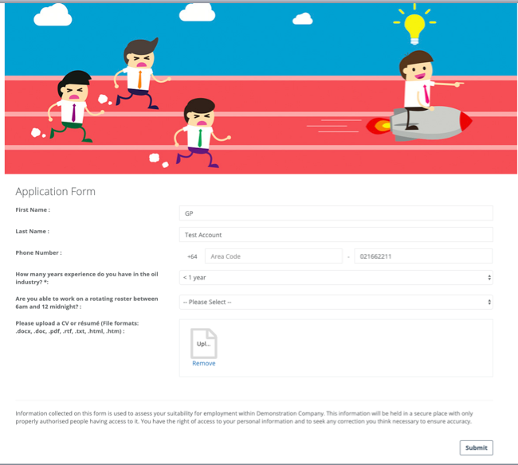Click the Application Form heading

coord(56,191)
